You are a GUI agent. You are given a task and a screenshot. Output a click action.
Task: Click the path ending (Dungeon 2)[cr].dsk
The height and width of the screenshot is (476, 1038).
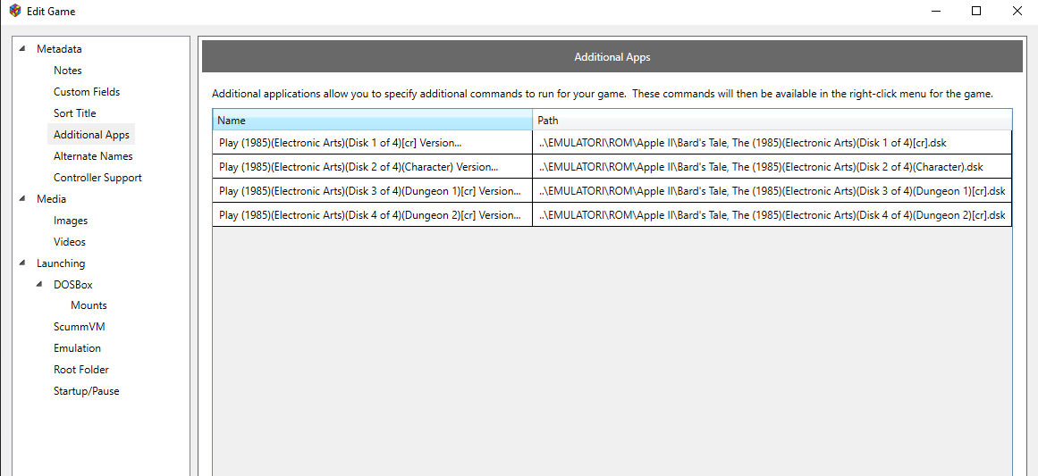772,215
